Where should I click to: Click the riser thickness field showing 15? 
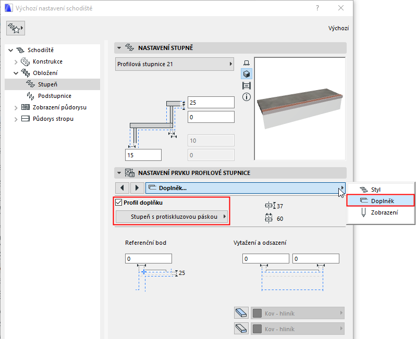click(143, 155)
